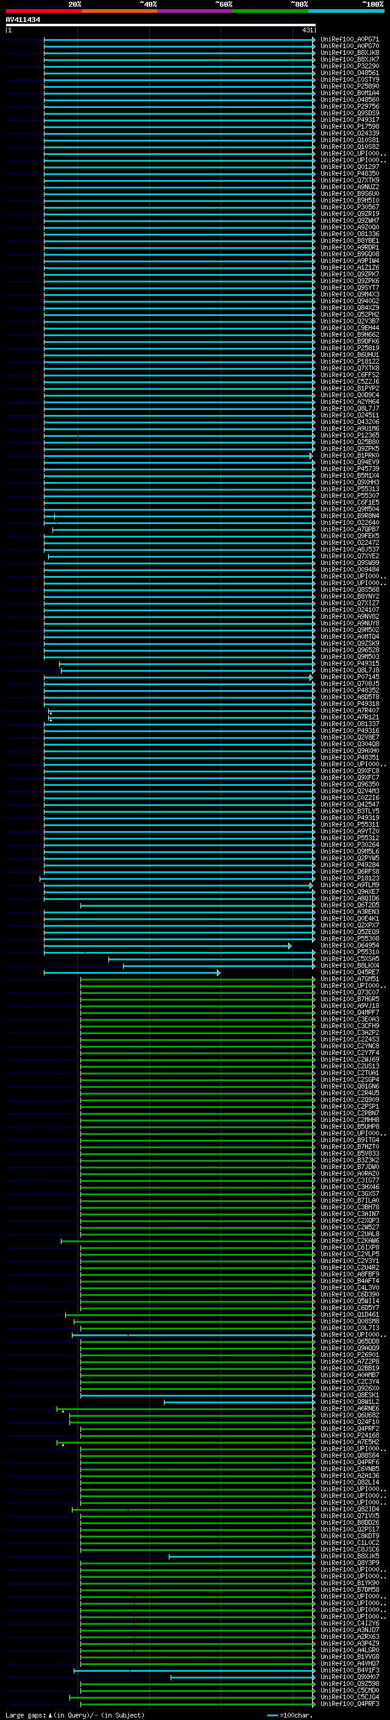Click the red 20% identity legend segment
390x1720 pixels.
pyautogui.click(x=43, y=11)
